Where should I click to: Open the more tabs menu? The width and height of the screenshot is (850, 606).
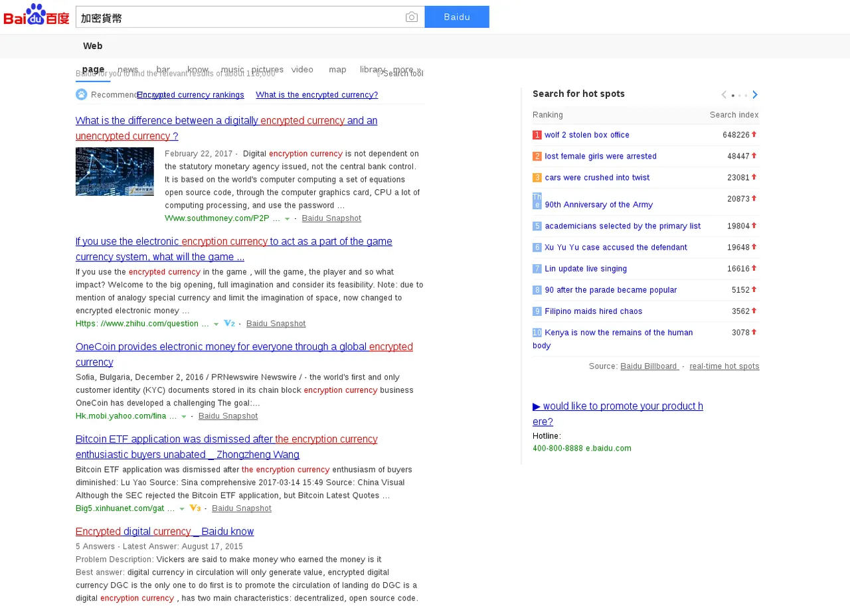tap(407, 69)
